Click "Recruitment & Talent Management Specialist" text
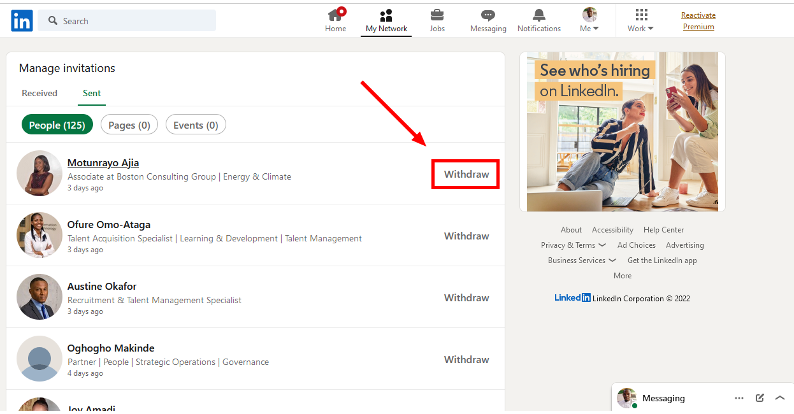This screenshot has width=794, height=414. click(154, 301)
